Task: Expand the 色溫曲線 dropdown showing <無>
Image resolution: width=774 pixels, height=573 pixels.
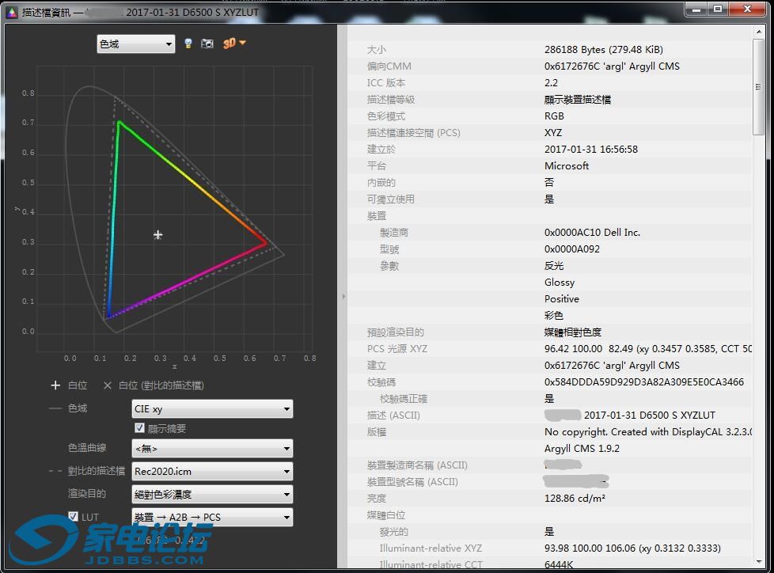Action: tap(212, 449)
